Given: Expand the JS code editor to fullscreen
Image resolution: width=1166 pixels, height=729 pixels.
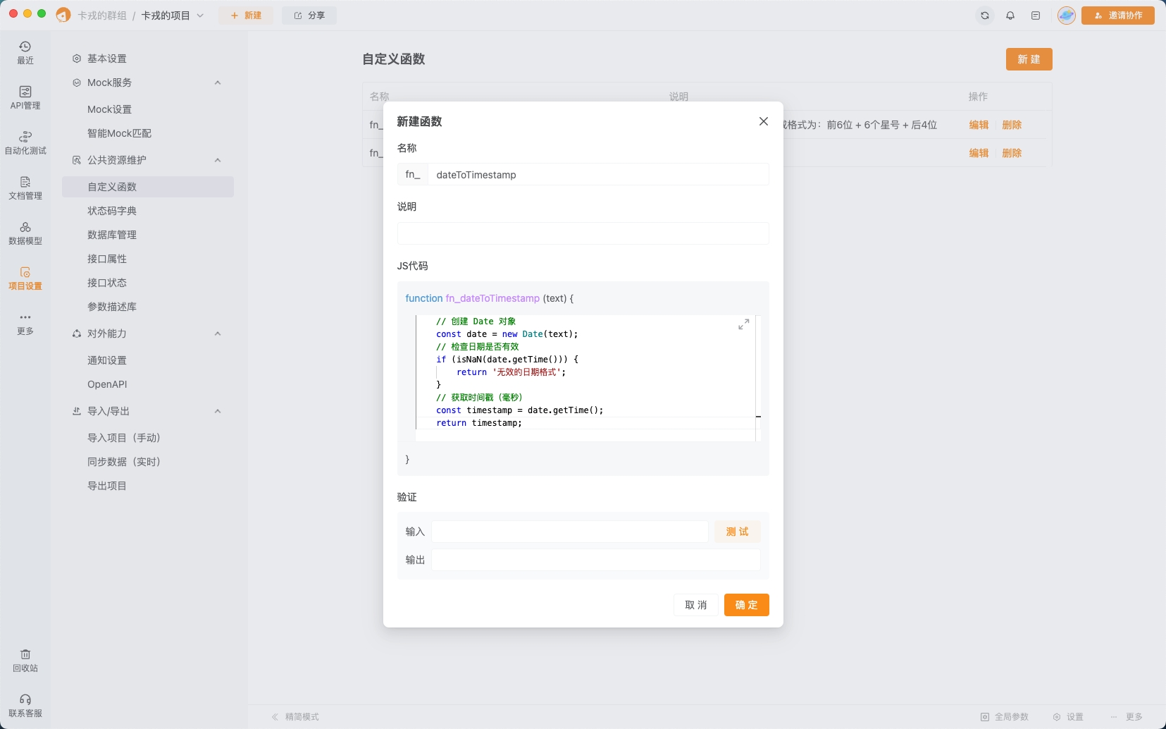Looking at the screenshot, I should [x=744, y=324].
